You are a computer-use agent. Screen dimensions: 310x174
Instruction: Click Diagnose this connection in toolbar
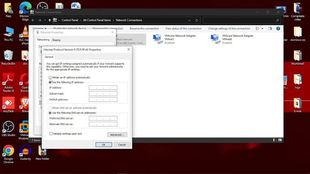(108, 29)
